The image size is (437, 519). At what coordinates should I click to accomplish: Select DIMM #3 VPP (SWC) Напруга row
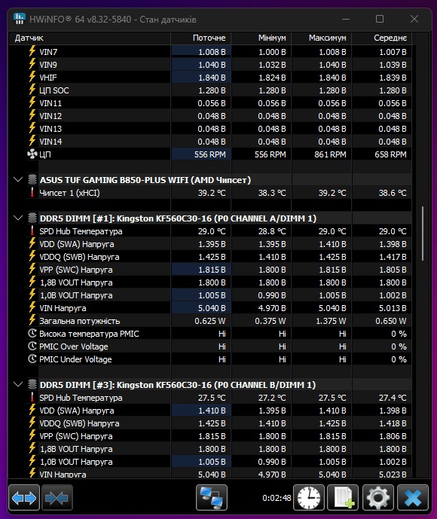pos(218,436)
